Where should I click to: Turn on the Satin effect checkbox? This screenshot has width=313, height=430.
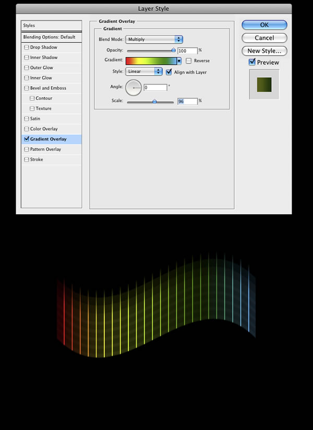click(27, 119)
